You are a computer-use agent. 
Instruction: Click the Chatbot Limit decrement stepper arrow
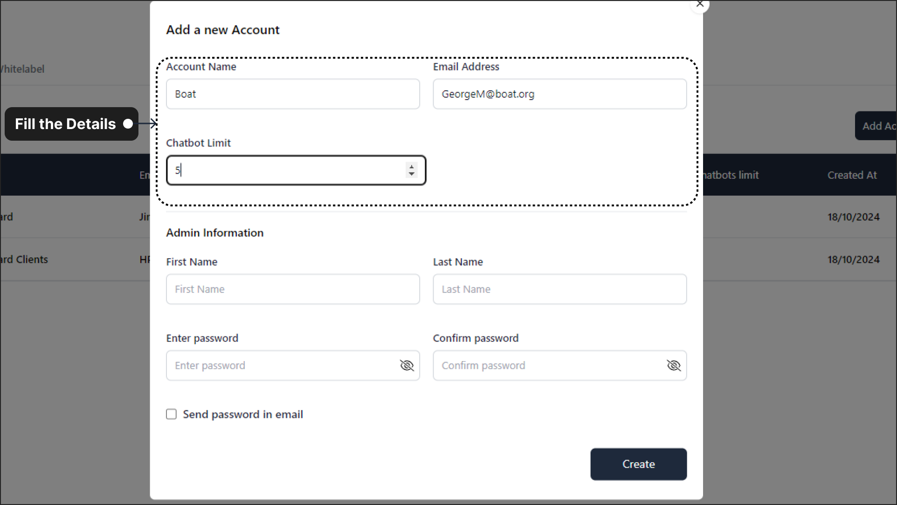click(x=412, y=174)
